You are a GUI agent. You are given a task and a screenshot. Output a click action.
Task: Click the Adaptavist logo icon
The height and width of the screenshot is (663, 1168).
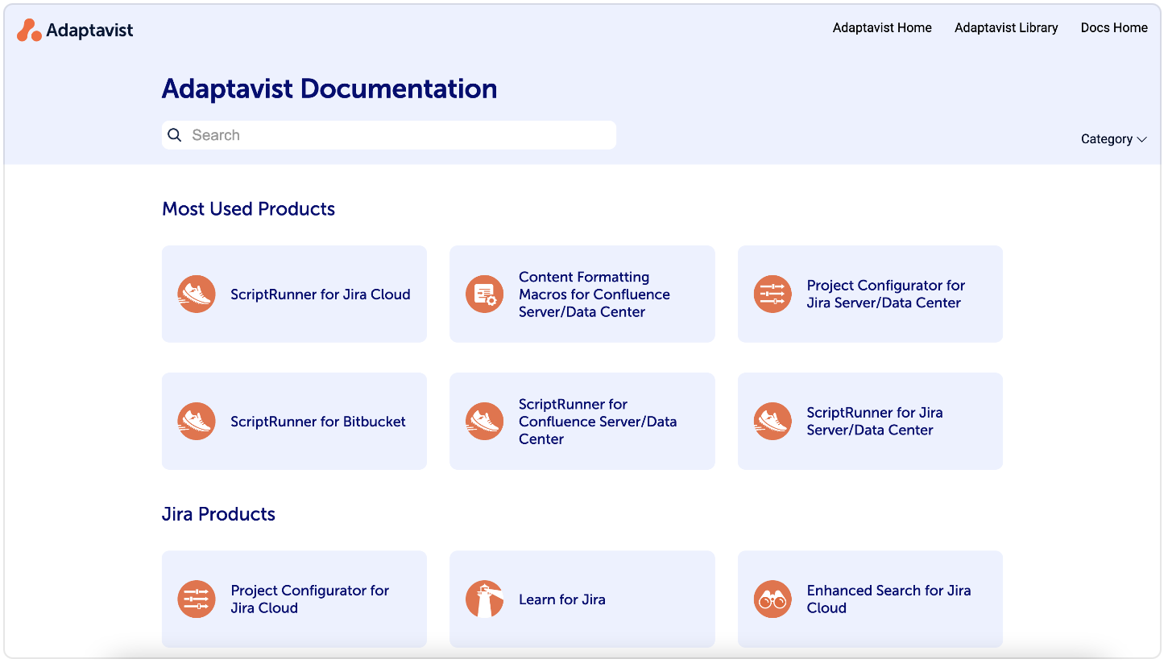(x=29, y=31)
